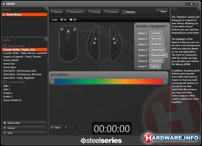
Task: Pin the Tips panel icon
Action: coord(199,9)
